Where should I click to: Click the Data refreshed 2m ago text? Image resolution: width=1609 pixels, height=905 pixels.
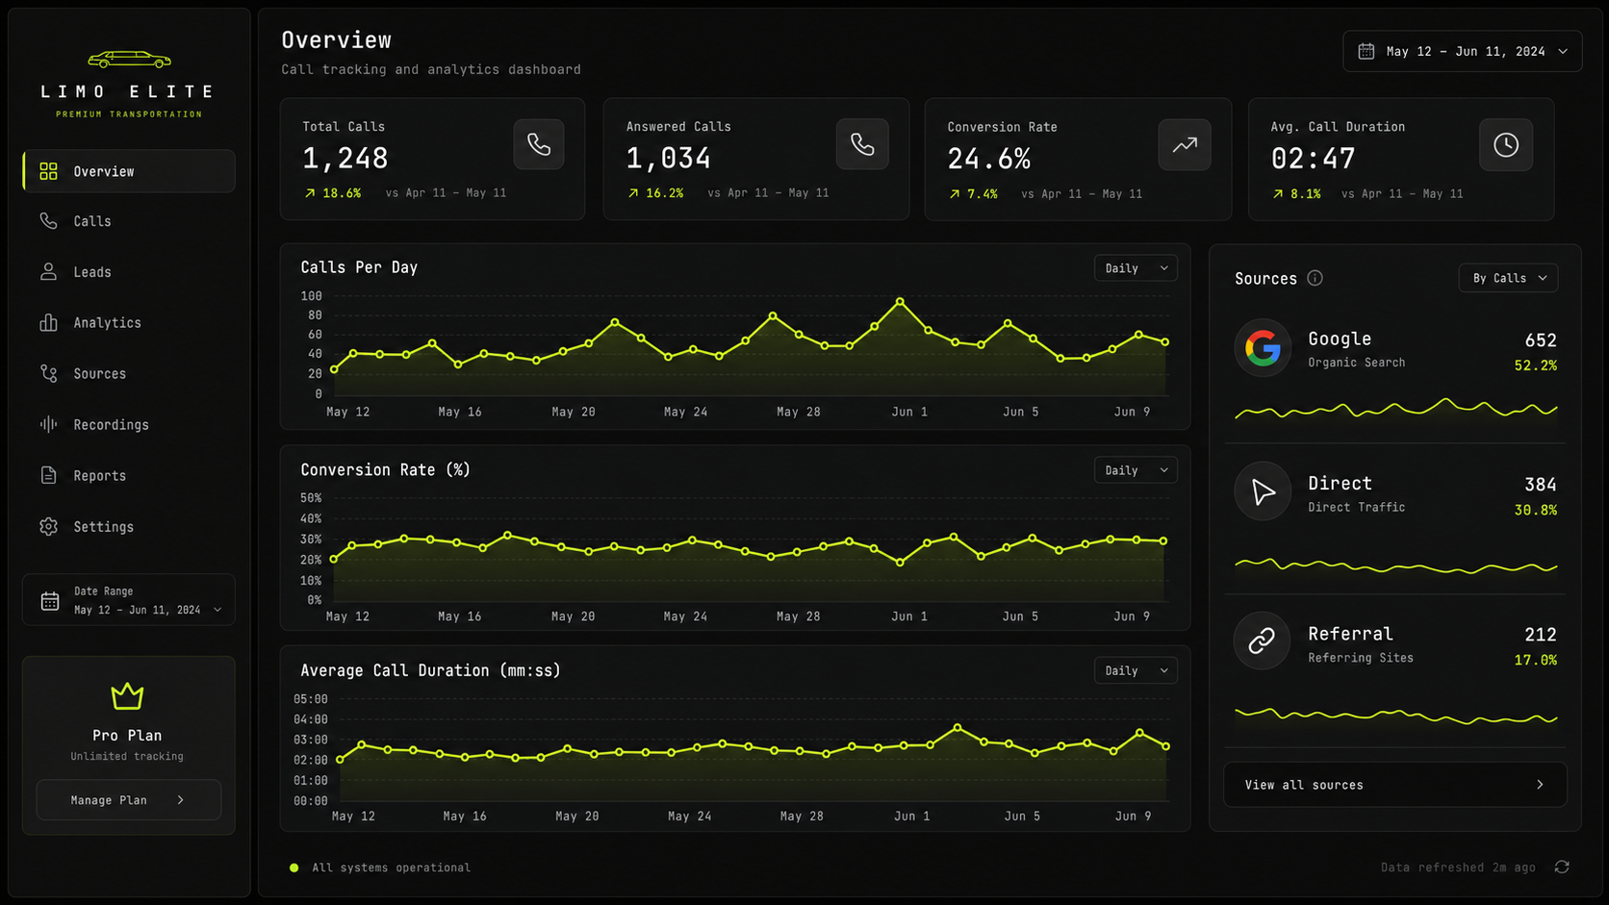click(x=1458, y=867)
